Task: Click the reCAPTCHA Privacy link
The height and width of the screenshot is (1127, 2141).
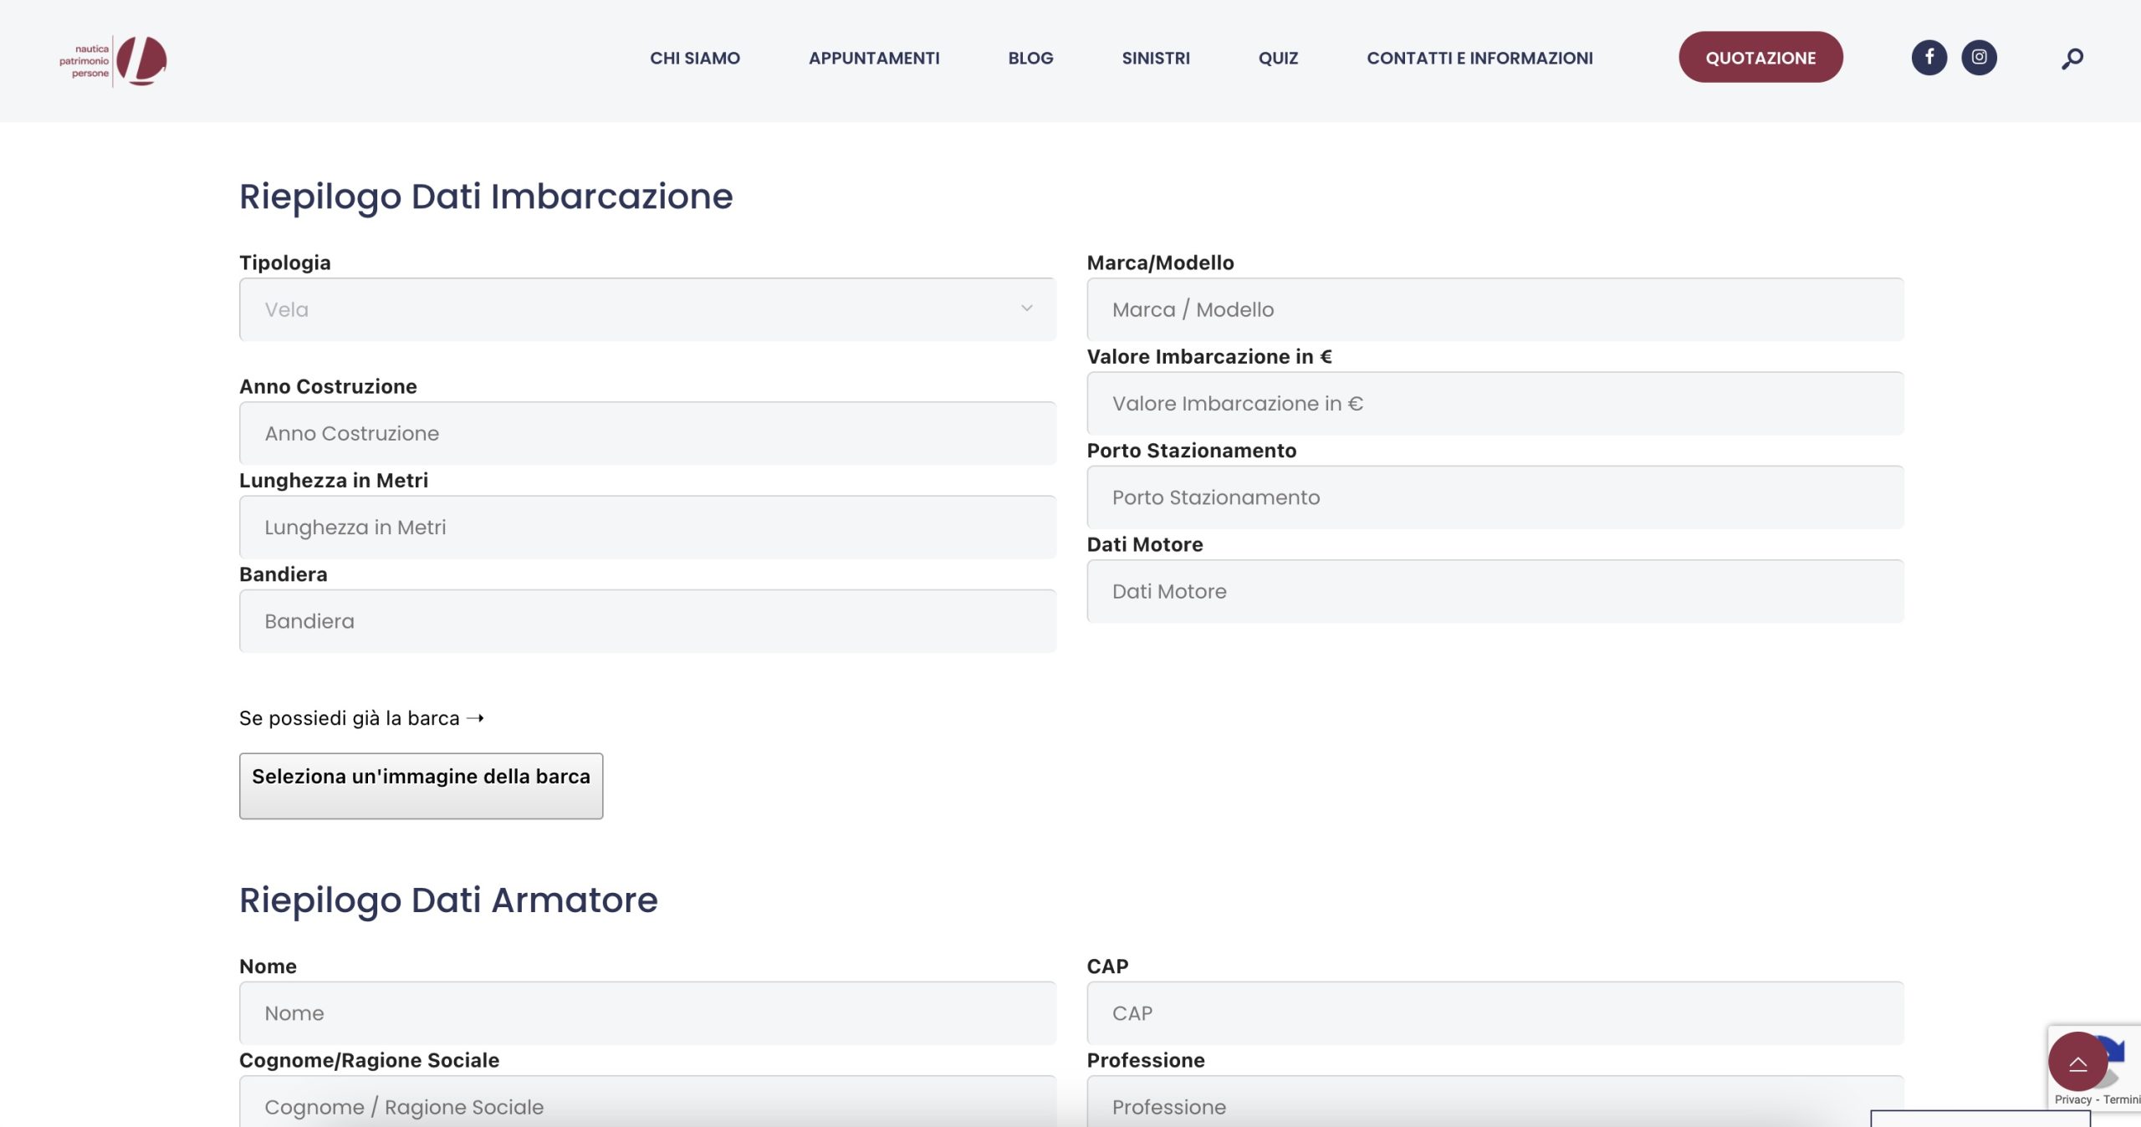Action: pos(2072,1100)
